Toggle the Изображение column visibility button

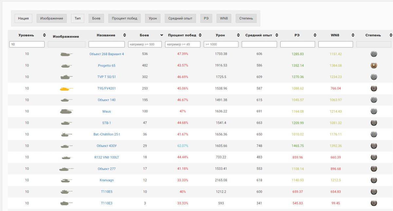(x=51, y=18)
